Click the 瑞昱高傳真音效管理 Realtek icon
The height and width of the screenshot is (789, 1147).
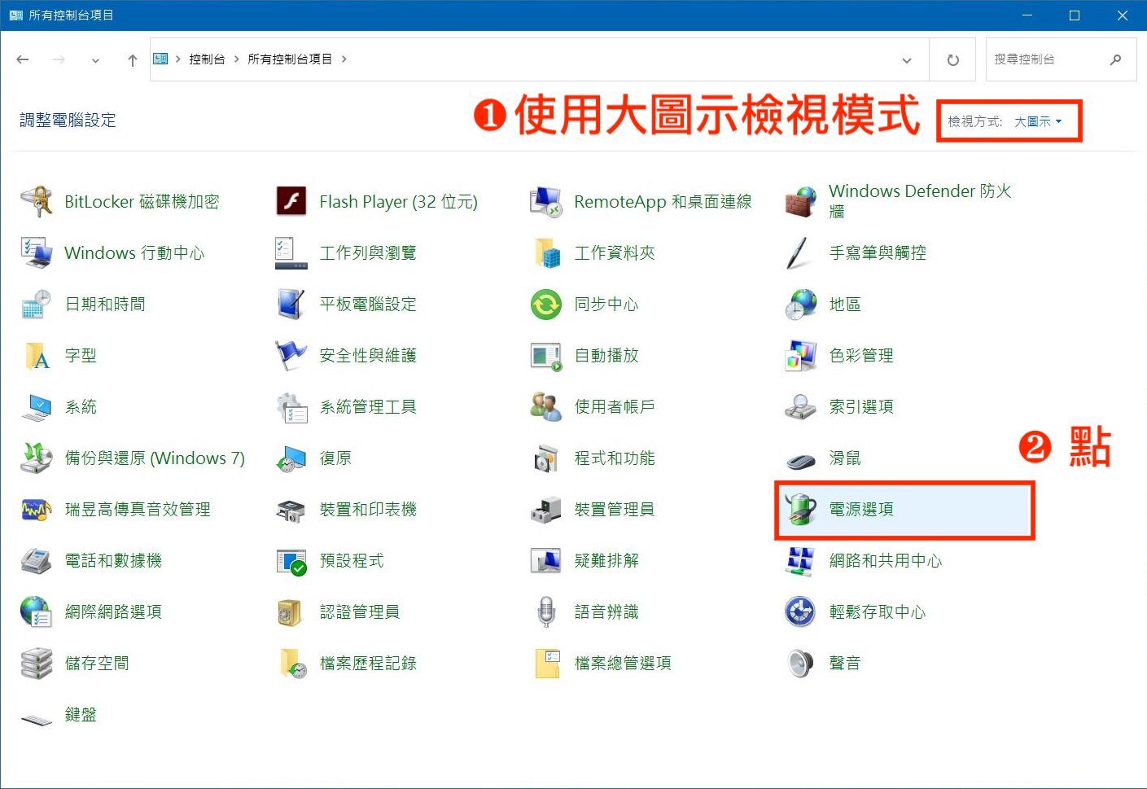[x=37, y=510]
